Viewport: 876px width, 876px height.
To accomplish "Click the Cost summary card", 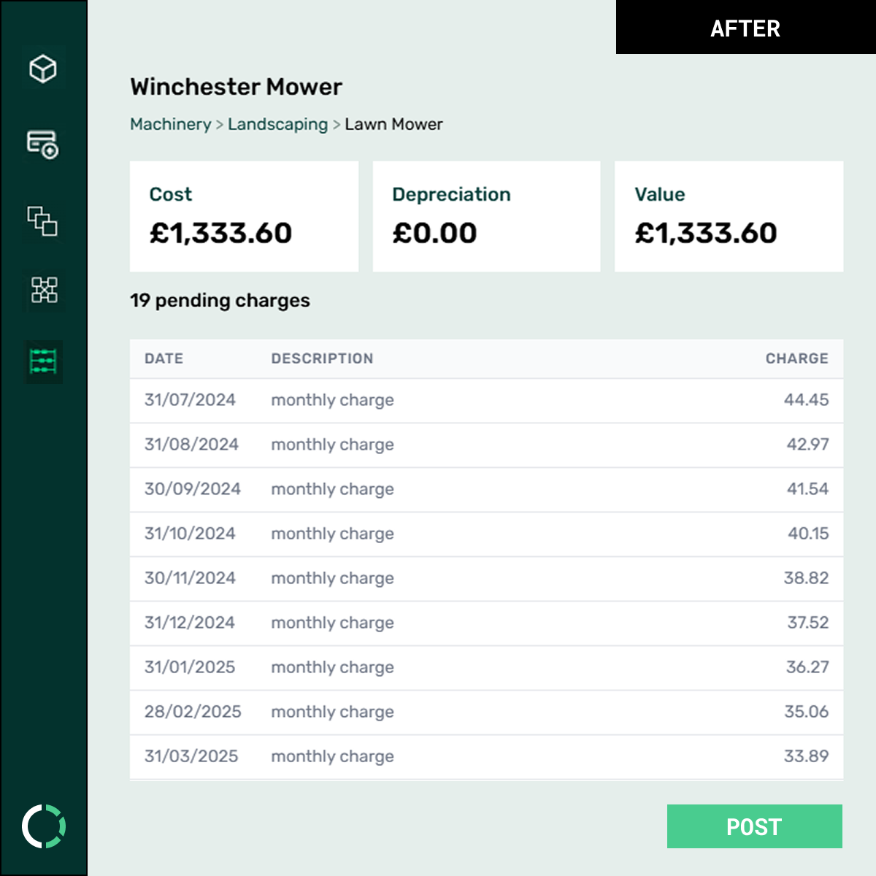I will coord(244,216).
